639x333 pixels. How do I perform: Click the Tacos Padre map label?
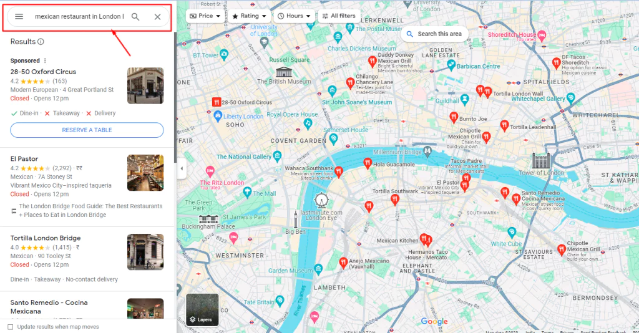[466, 161]
